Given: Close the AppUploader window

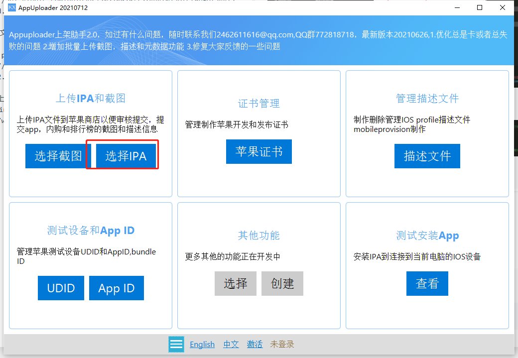Looking at the screenshot, I should 503,7.
